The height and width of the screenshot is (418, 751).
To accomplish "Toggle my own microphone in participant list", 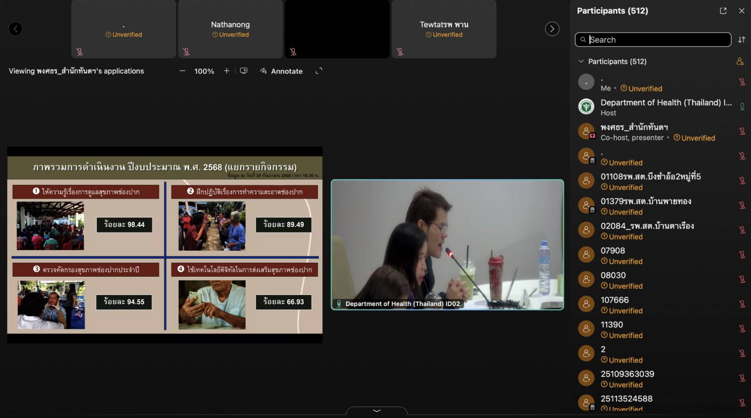I will [x=742, y=82].
